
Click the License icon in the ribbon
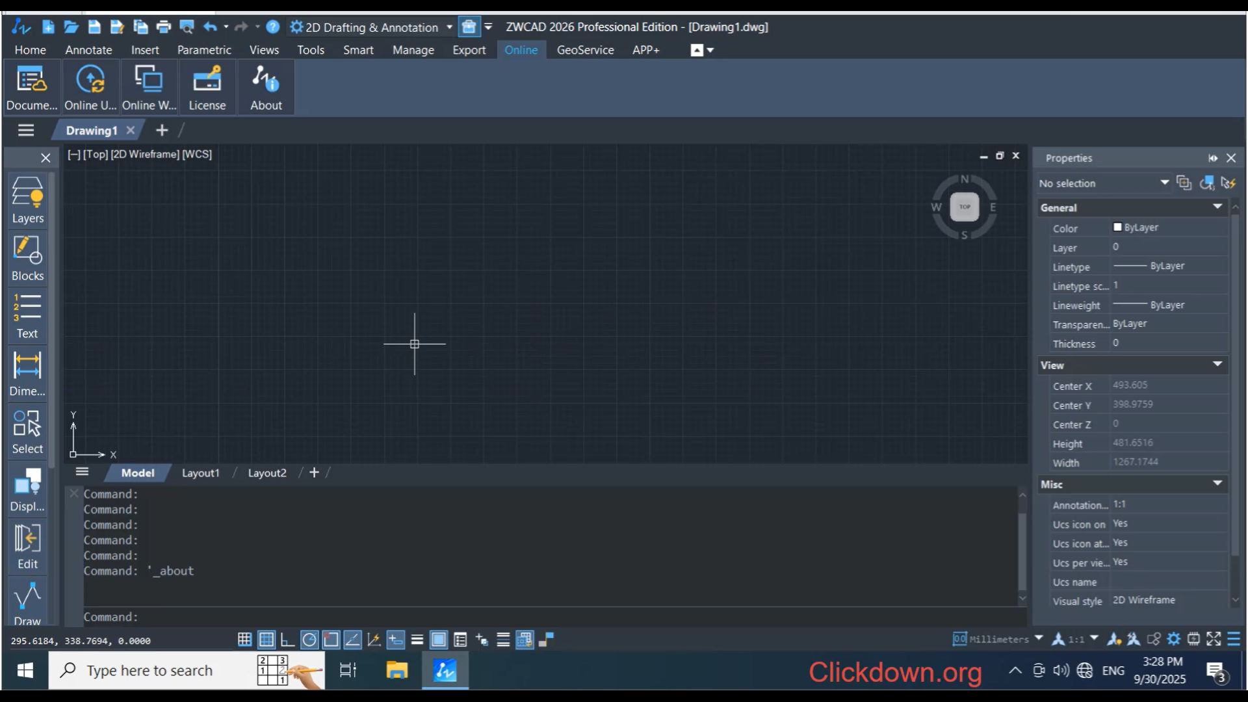point(207,86)
